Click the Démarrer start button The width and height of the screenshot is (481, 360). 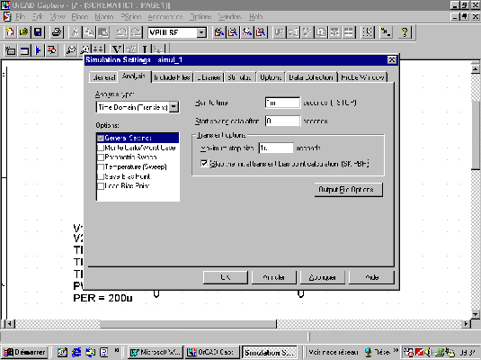click(x=24, y=352)
